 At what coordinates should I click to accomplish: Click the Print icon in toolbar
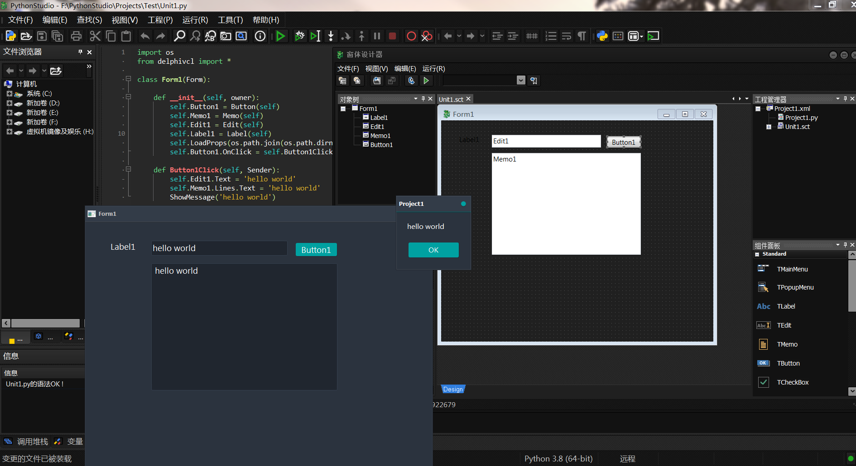76,36
